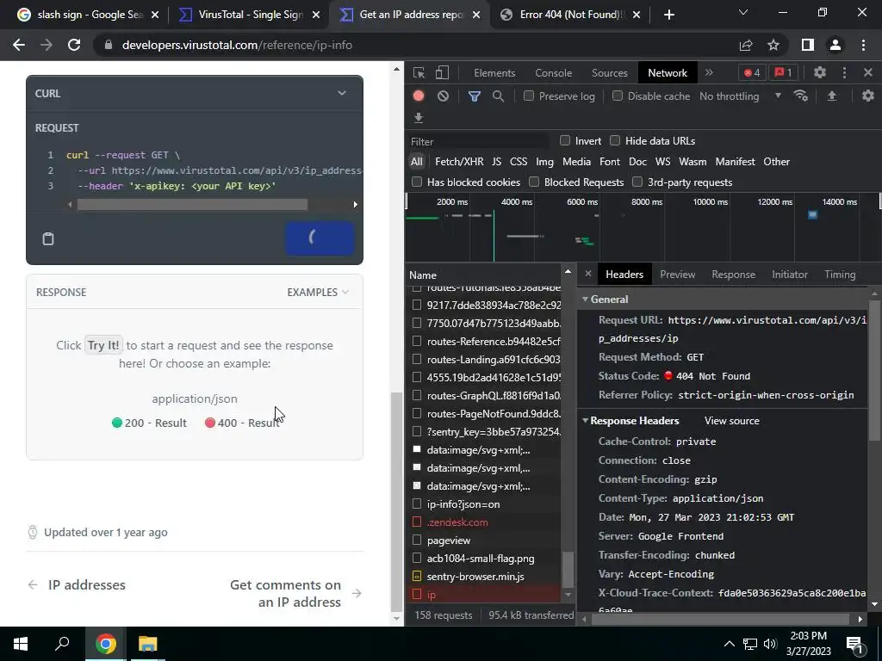The image size is (882, 661).
Task: Click the request list vertical scrollbar
Action: click(568, 569)
